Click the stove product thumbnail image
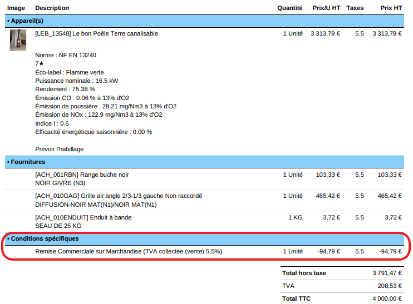 coord(18,40)
